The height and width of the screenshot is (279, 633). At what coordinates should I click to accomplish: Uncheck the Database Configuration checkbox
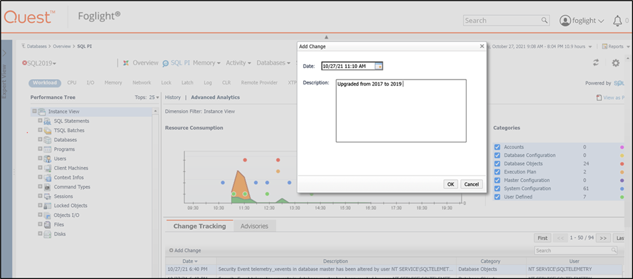point(497,156)
